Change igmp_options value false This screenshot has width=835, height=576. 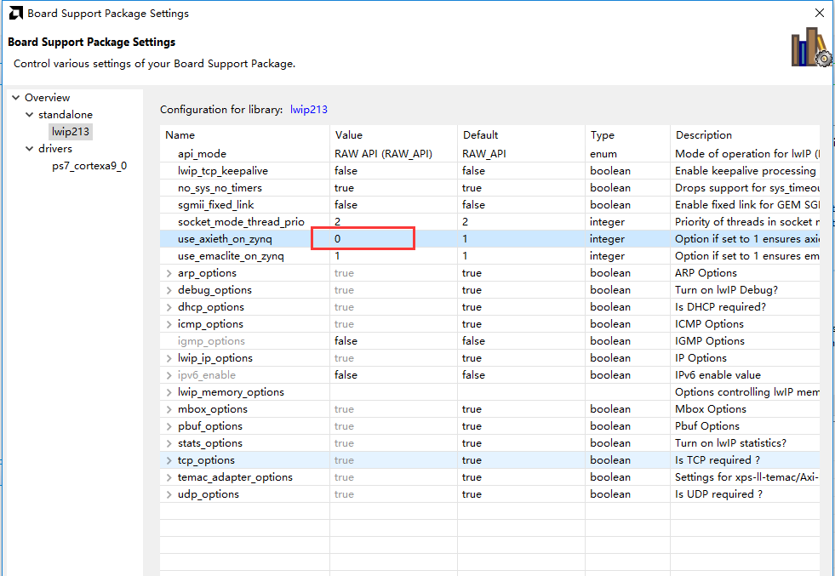point(393,341)
